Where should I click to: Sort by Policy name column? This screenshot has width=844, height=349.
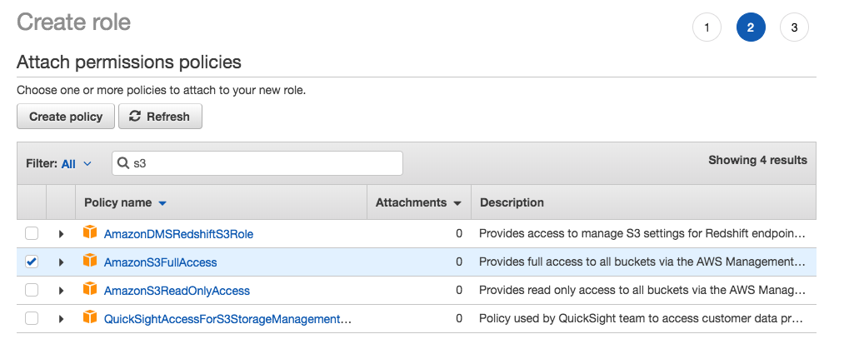click(126, 202)
